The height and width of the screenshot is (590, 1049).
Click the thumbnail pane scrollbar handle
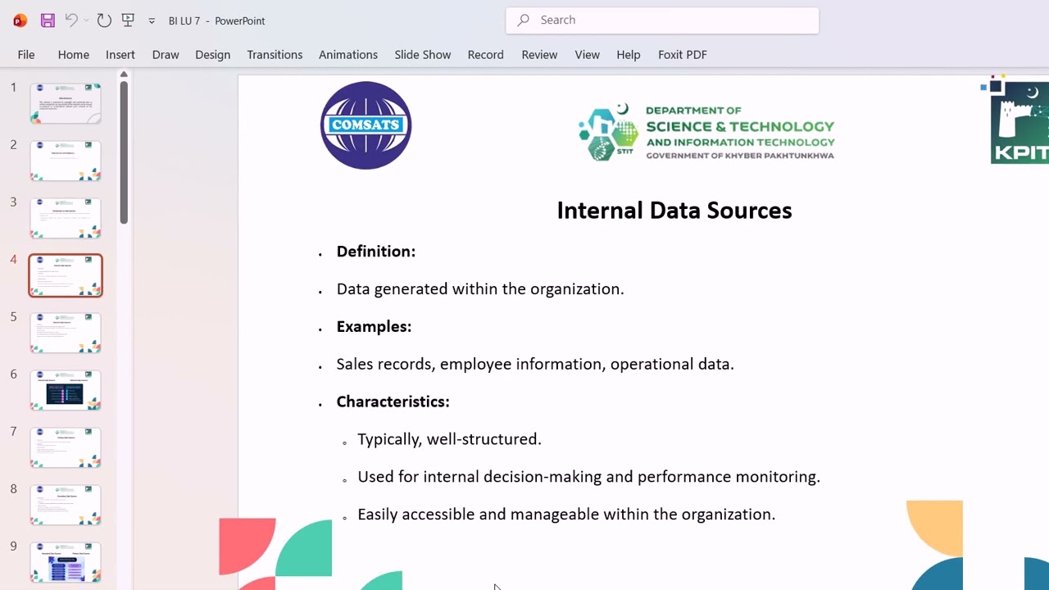coord(124,152)
